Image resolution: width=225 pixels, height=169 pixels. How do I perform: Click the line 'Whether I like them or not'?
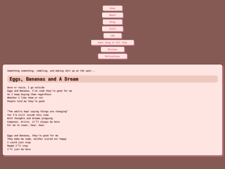pos(25,98)
